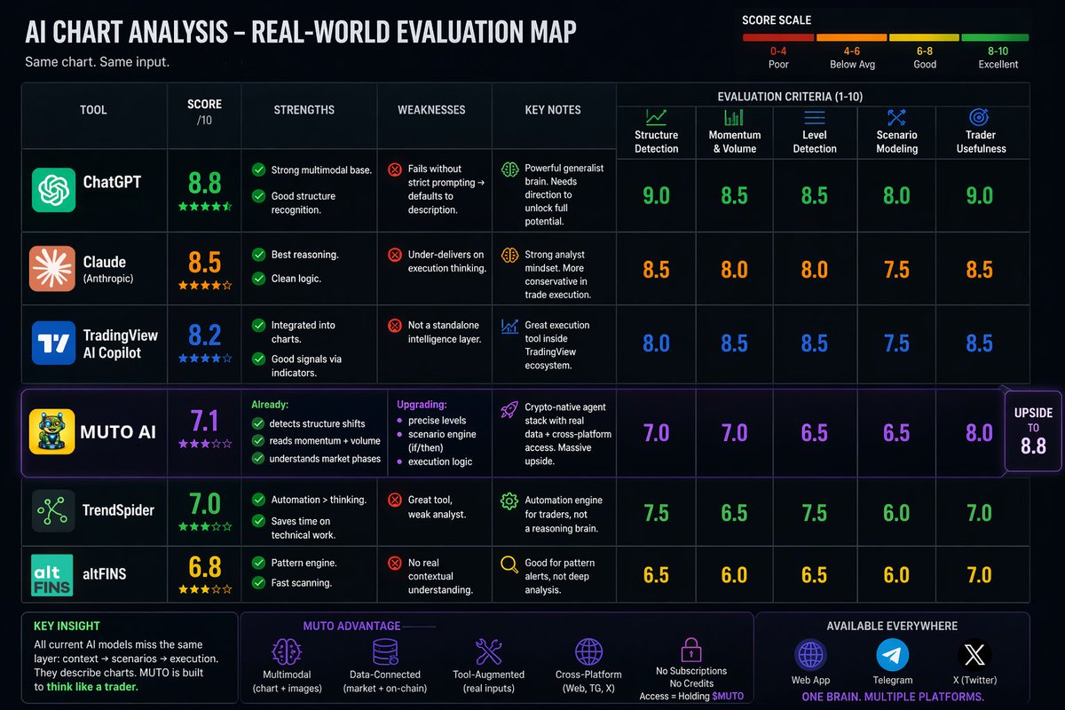Viewport: 1065px width, 710px height.
Task: Click the WEAKNESSES column header
Action: (x=431, y=110)
